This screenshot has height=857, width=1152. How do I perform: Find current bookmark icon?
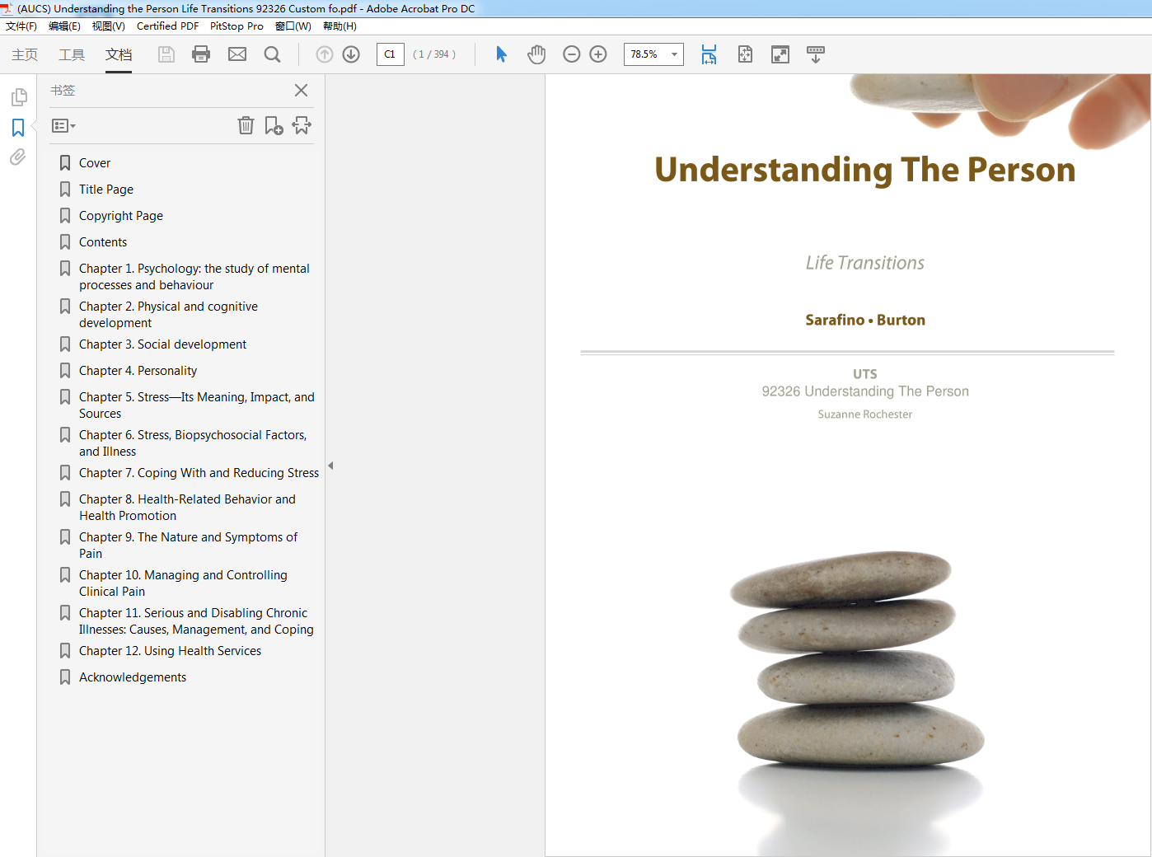(302, 125)
